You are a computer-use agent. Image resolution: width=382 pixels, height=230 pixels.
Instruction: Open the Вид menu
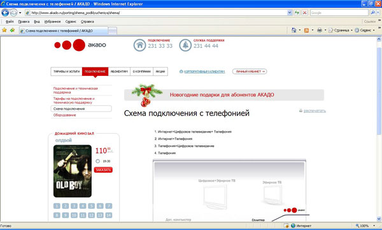[37, 22]
